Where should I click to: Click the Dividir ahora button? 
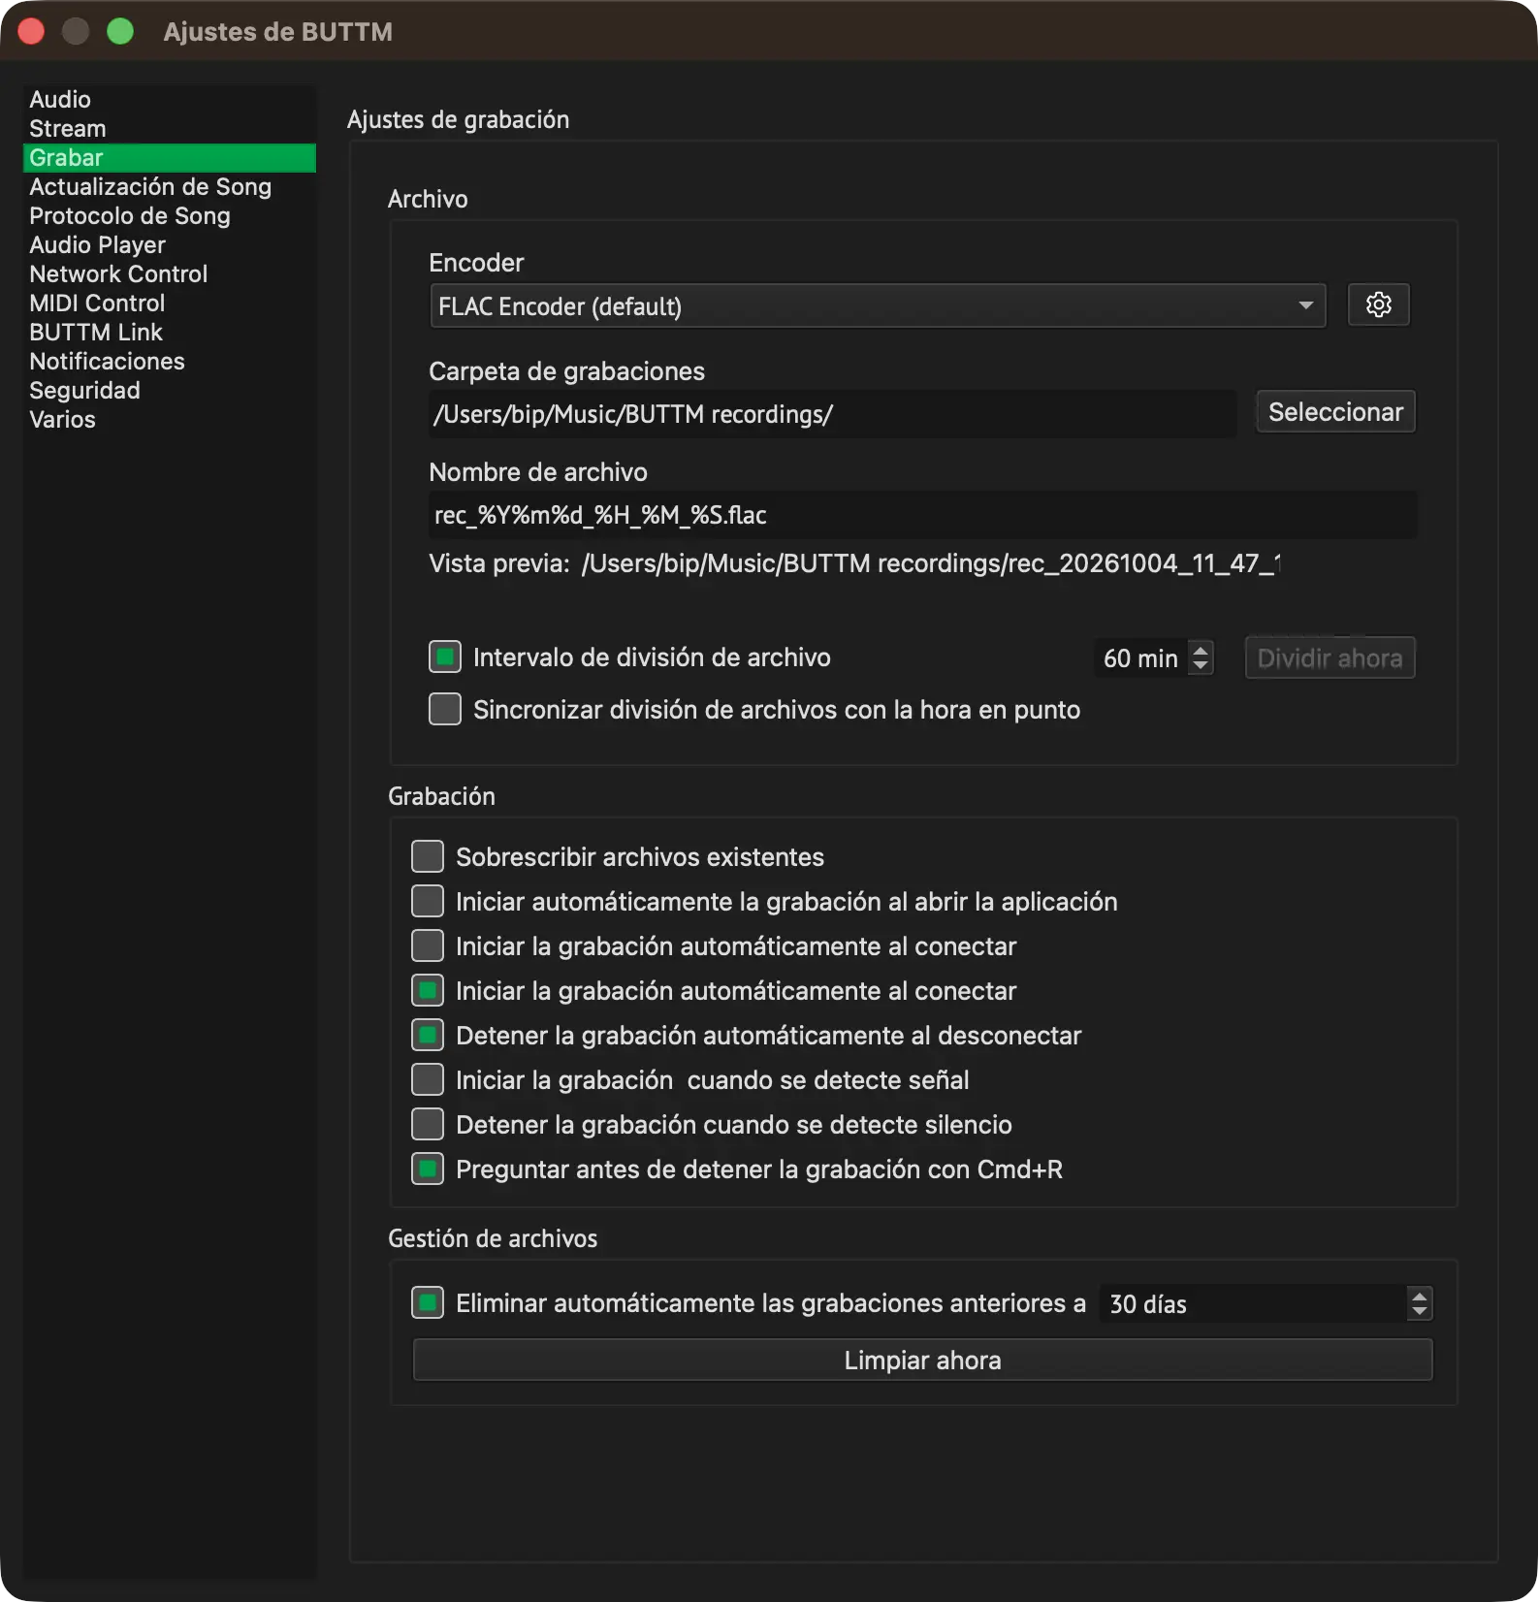pos(1330,658)
